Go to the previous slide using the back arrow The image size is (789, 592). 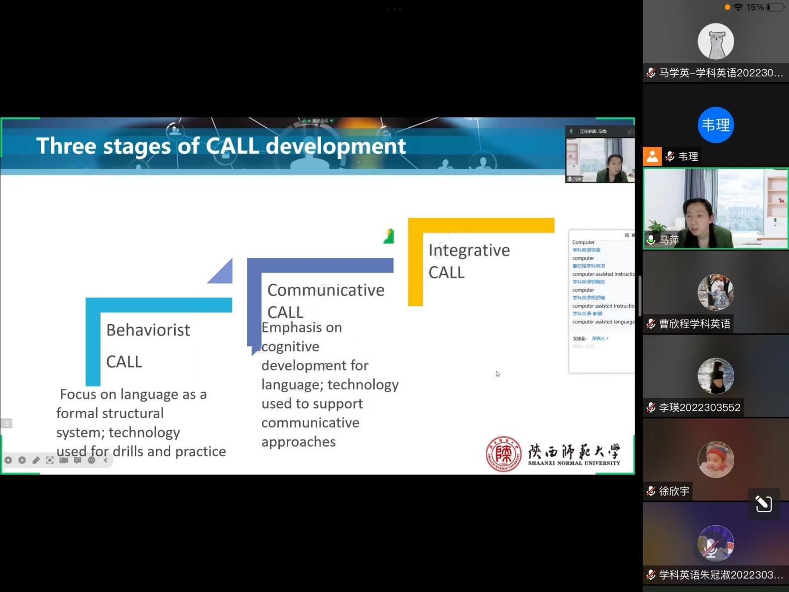pyautogui.click(x=8, y=460)
